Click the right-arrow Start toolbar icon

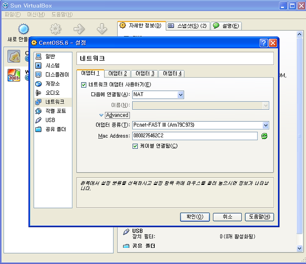coord(79,29)
